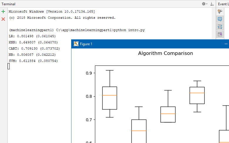
Task: Click the first boxplot's orange median line
Action: click(110, 95)
